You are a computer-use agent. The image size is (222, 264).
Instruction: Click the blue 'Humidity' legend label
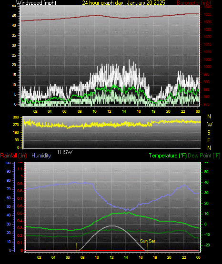41,156
